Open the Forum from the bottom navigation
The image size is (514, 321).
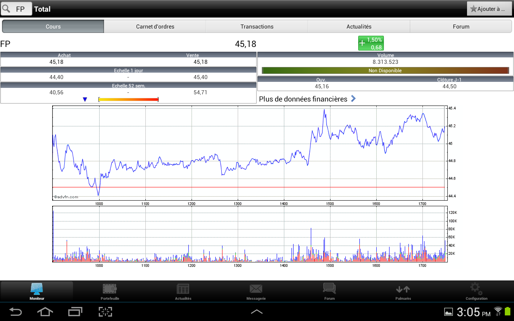tap(329, 291)
